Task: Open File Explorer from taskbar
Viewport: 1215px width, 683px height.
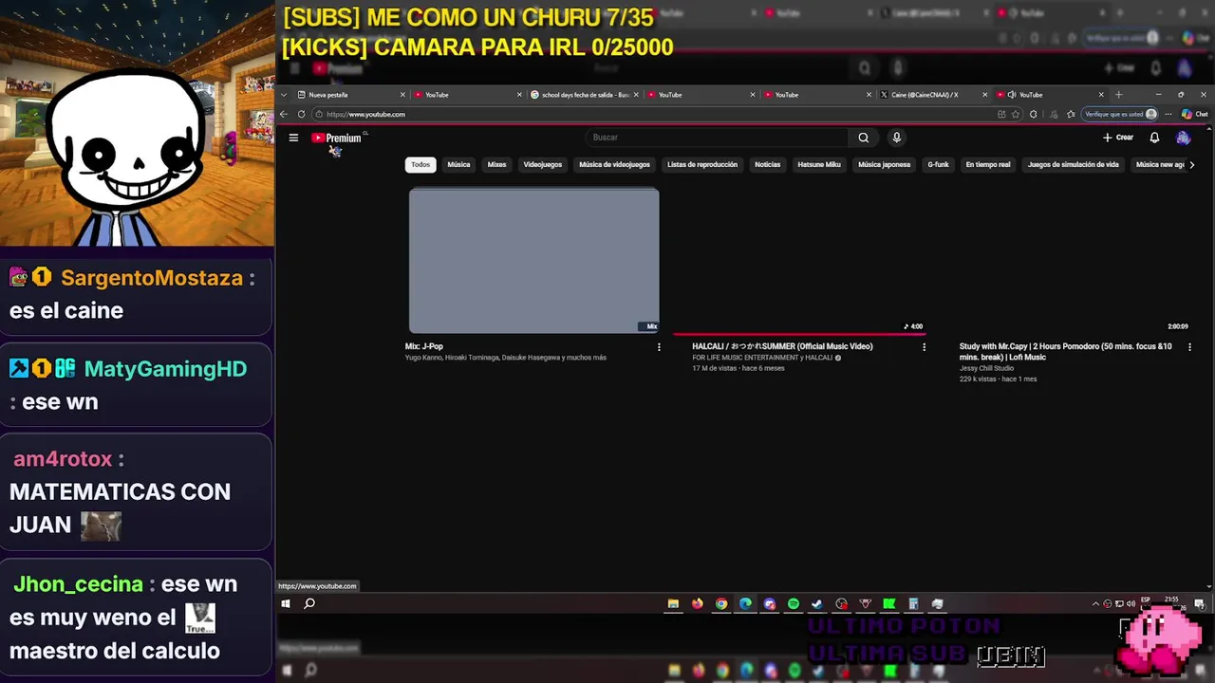Action: [x=673, y=603]
